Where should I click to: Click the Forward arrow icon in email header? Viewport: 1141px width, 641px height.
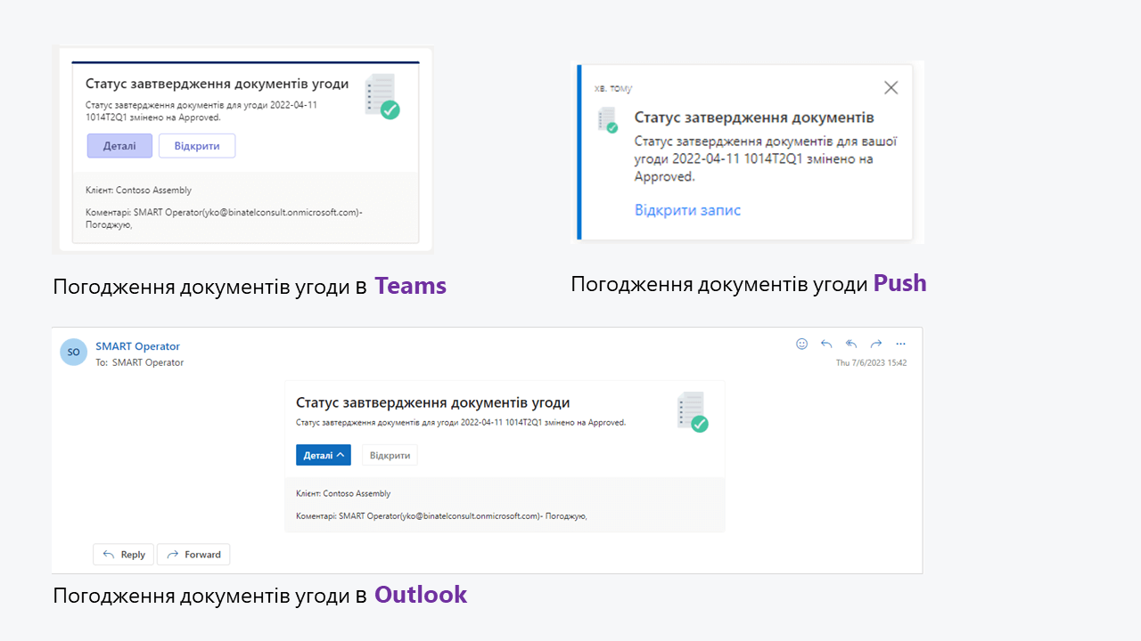tap(876, 344)
